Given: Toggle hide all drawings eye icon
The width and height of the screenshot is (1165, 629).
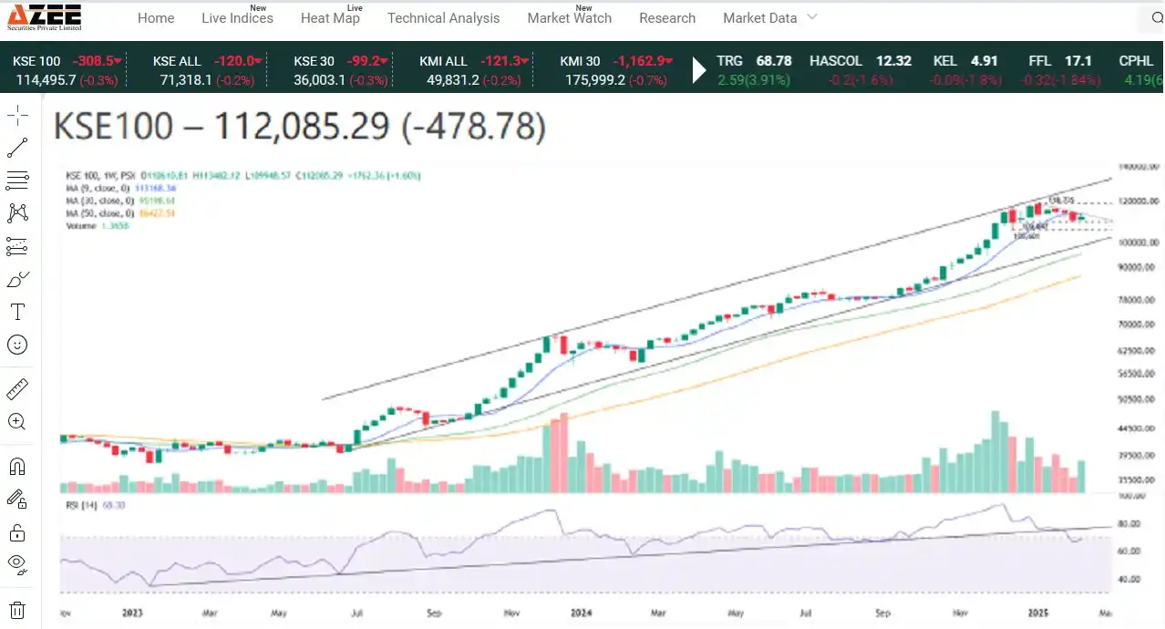Looking at the screenshot, I should point(17,565).
